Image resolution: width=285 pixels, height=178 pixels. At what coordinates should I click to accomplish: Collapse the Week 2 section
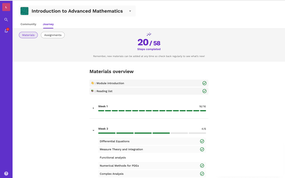[93, 130]
